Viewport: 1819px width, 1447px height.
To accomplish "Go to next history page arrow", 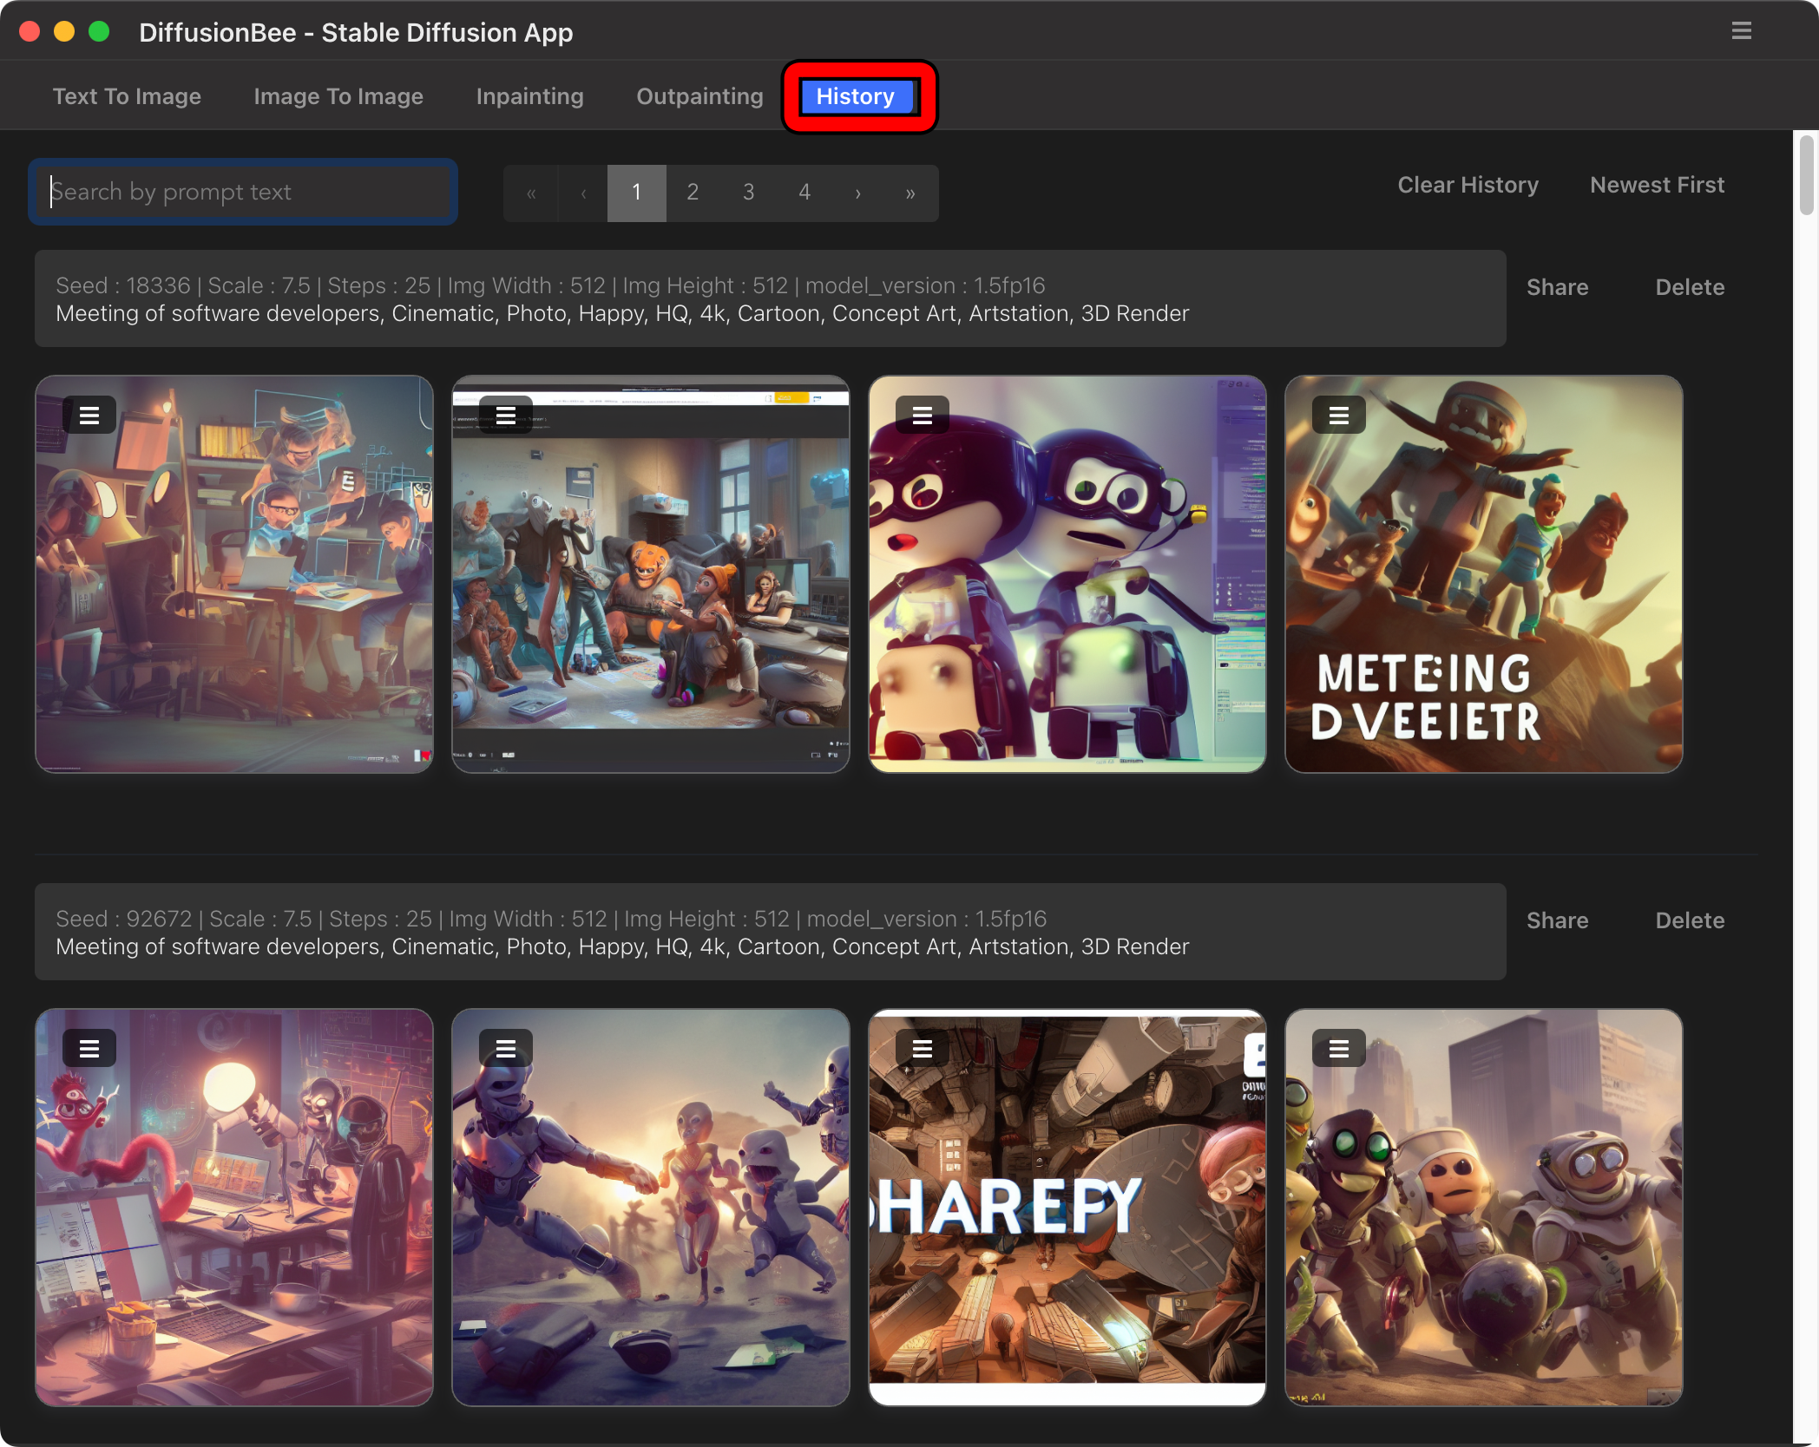I will pos(857,193).
